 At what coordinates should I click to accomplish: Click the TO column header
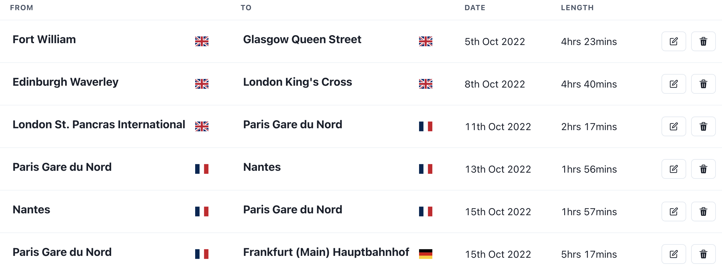click(x=246, y=8)
